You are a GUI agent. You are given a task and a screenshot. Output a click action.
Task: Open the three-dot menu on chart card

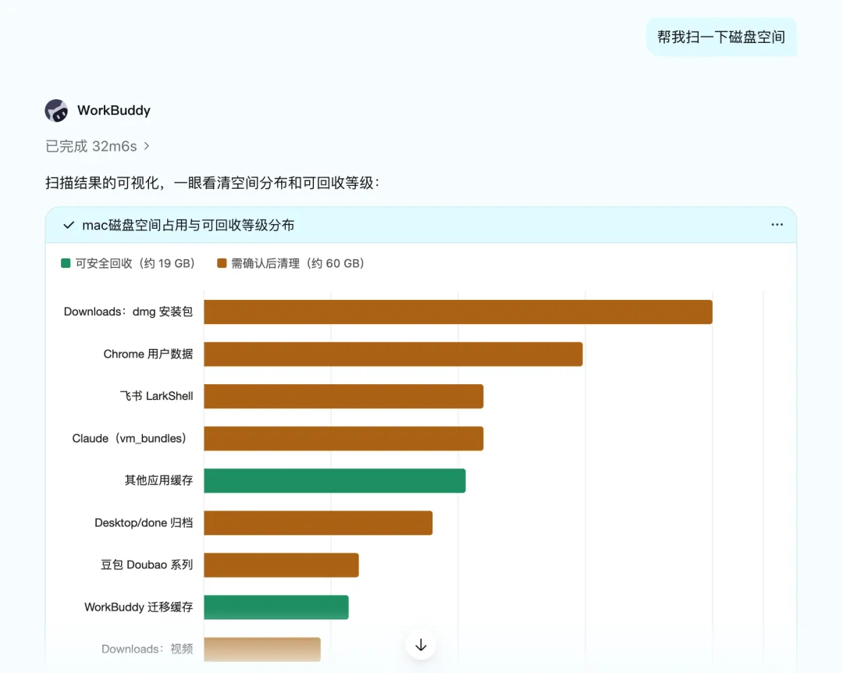[777, 224]
